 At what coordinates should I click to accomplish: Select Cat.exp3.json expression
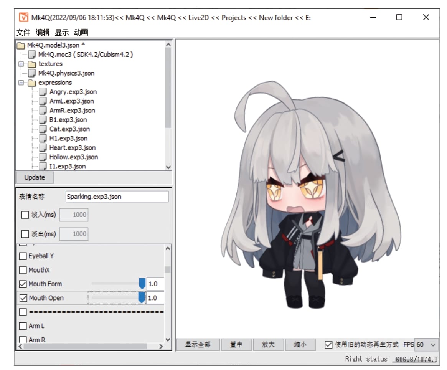(69, 129)
